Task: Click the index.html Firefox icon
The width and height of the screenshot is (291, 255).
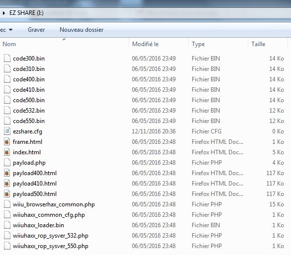Action: [x=7, y=152]
